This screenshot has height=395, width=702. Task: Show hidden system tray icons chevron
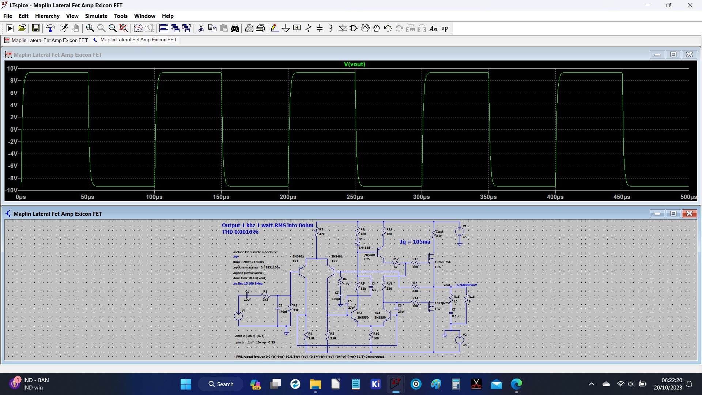click(x=591, y=384)
